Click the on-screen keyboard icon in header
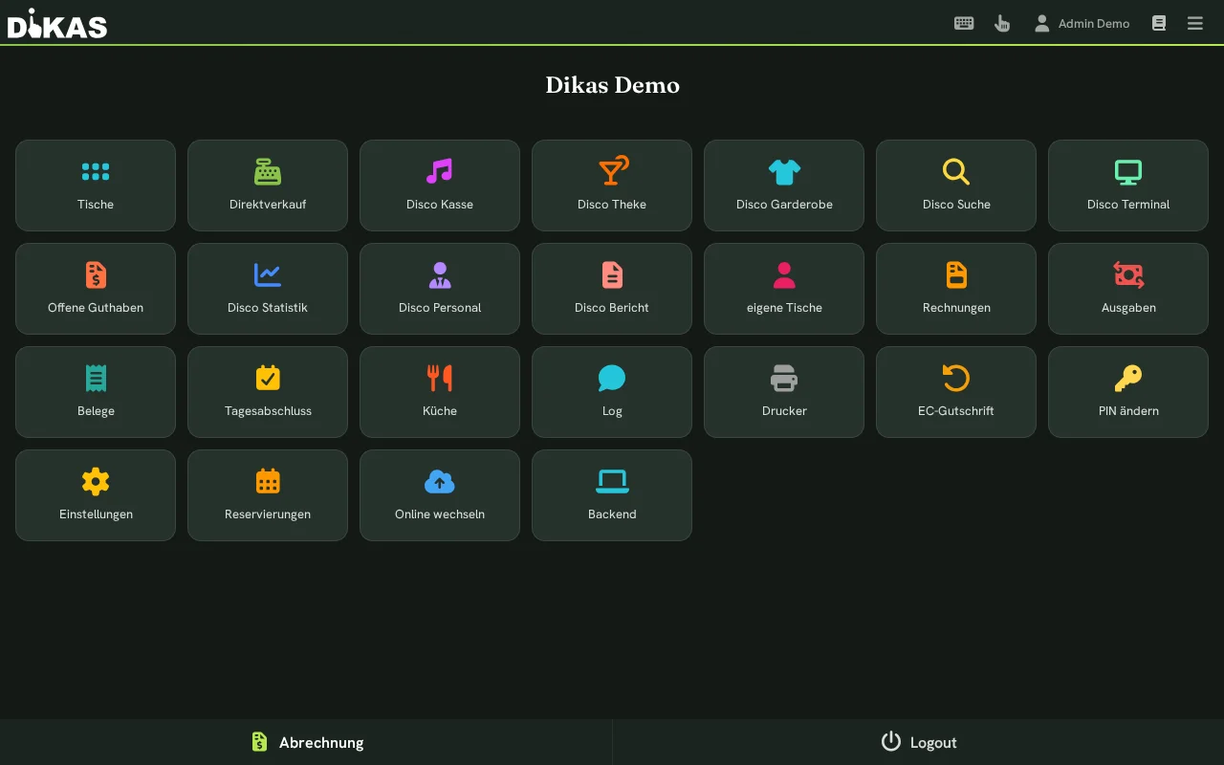The width and height of the screenshot is (1224, 765). pos(964,23)
